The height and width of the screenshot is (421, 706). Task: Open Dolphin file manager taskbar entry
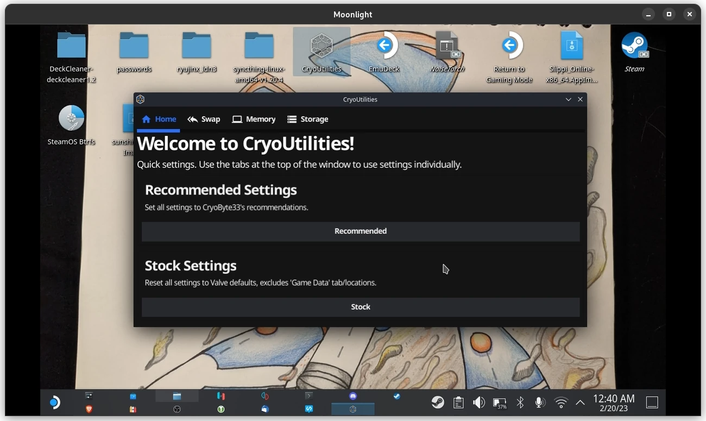coord(177,396)
